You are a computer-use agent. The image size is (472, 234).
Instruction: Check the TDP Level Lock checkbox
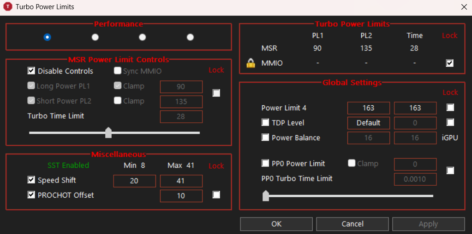pos(450,122)
